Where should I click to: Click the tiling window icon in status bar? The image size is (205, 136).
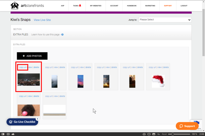point(149,134)
